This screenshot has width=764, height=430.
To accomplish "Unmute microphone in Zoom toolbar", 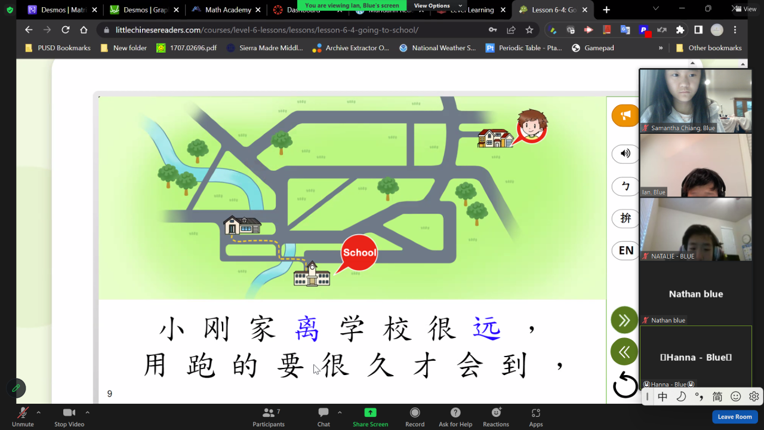I will coord(23,416).
